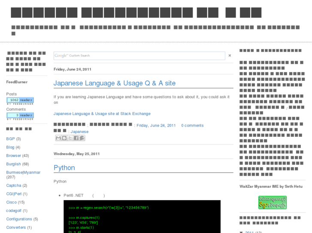Select the BGP category label
Screen dimensions: 312x233
(10, 139)
